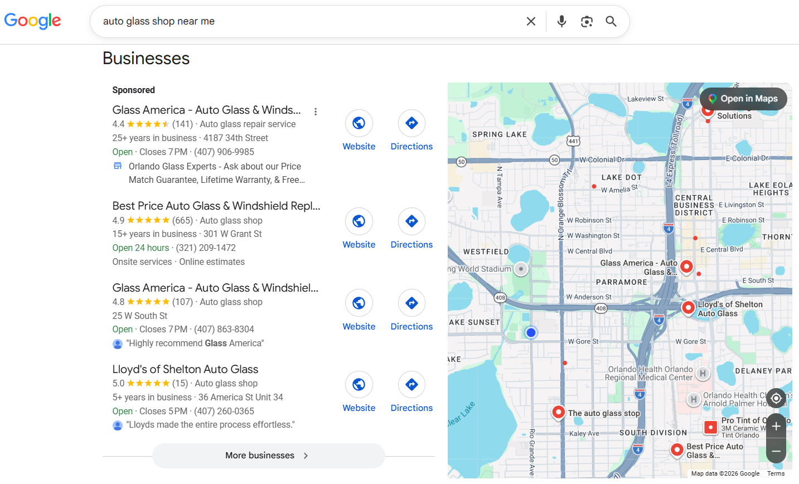Click phone number (407) 260-0365
Image resolution: width=799 pixels, height=484 pixels.
tap(224, 411)
